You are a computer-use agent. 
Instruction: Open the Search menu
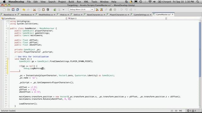52,2
